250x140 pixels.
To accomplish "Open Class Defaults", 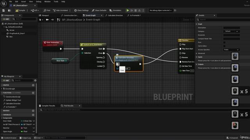I will [99, 10].
